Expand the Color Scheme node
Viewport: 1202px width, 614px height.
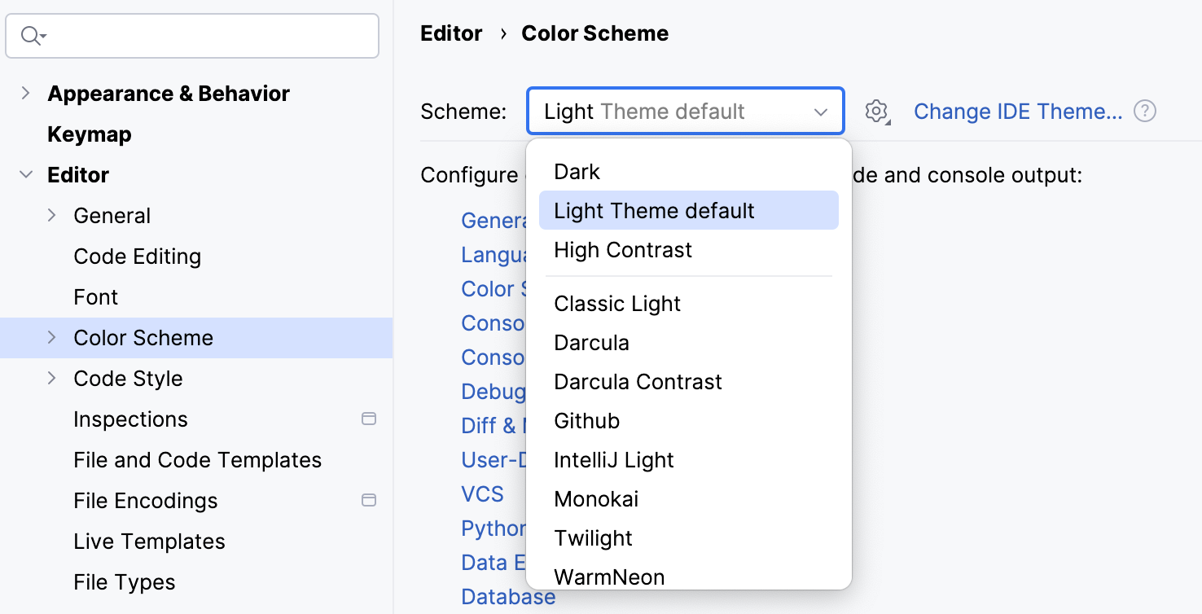click(x=50, y=337)
